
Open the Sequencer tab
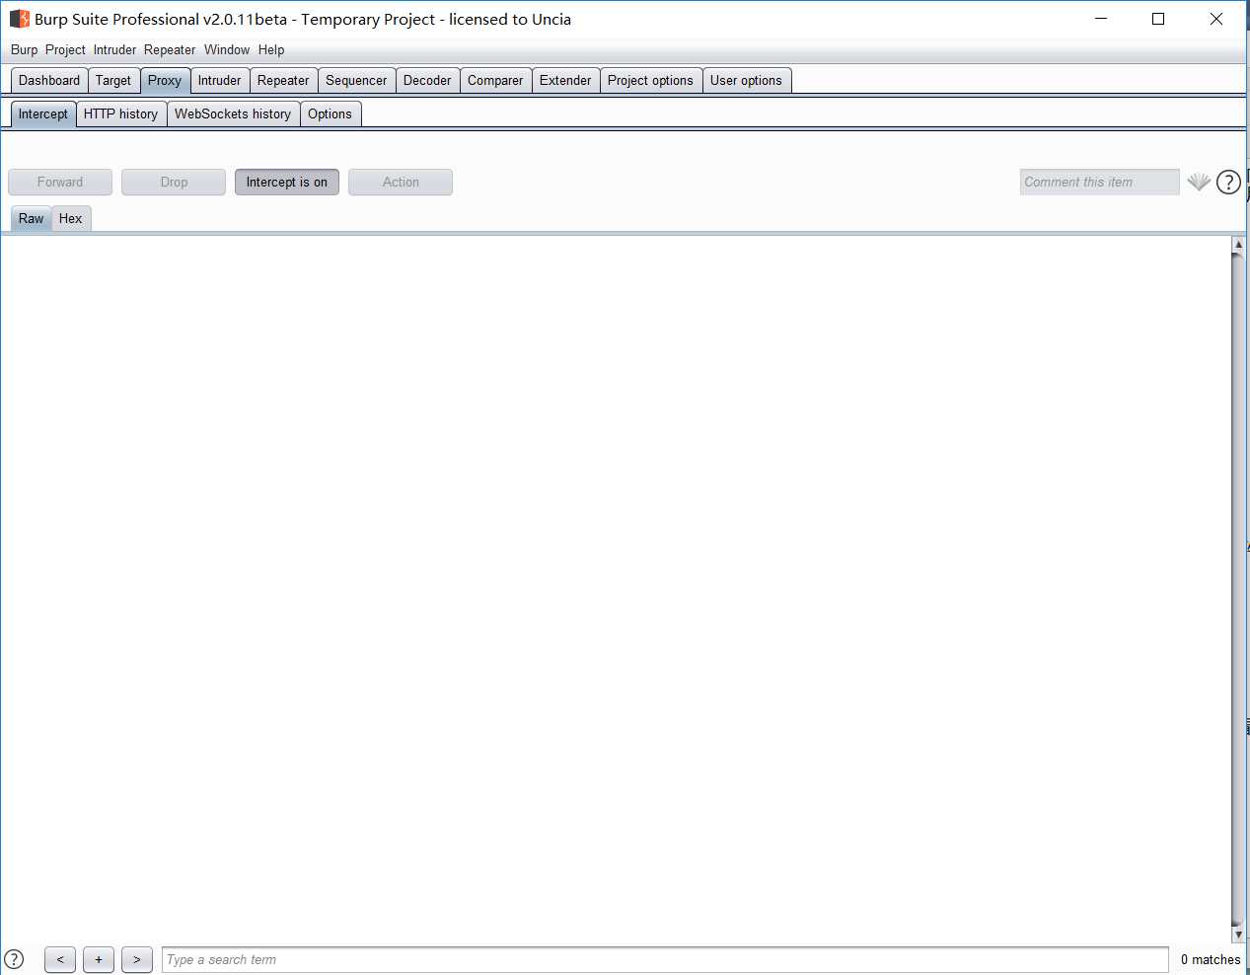(x=356, y=80)
